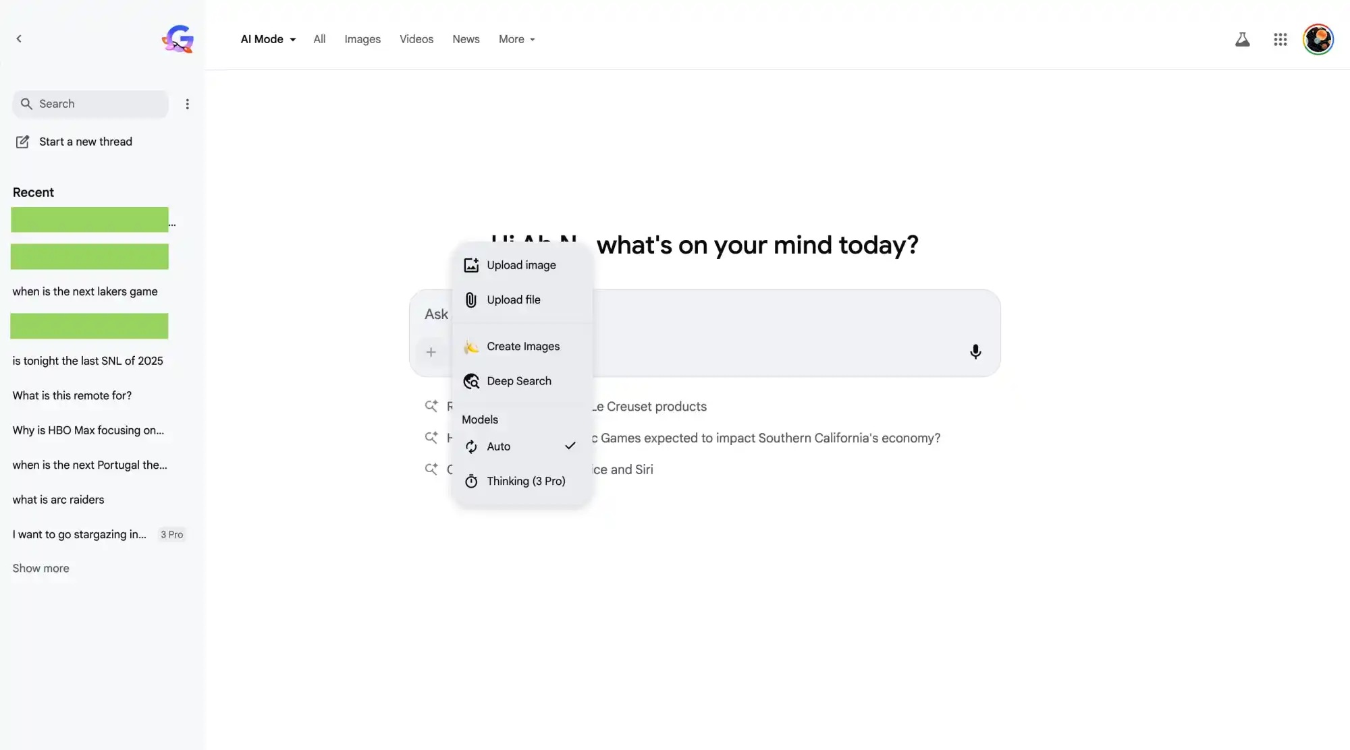Select the Auto model
The image size is (1350, 750).
coord(499,446)
